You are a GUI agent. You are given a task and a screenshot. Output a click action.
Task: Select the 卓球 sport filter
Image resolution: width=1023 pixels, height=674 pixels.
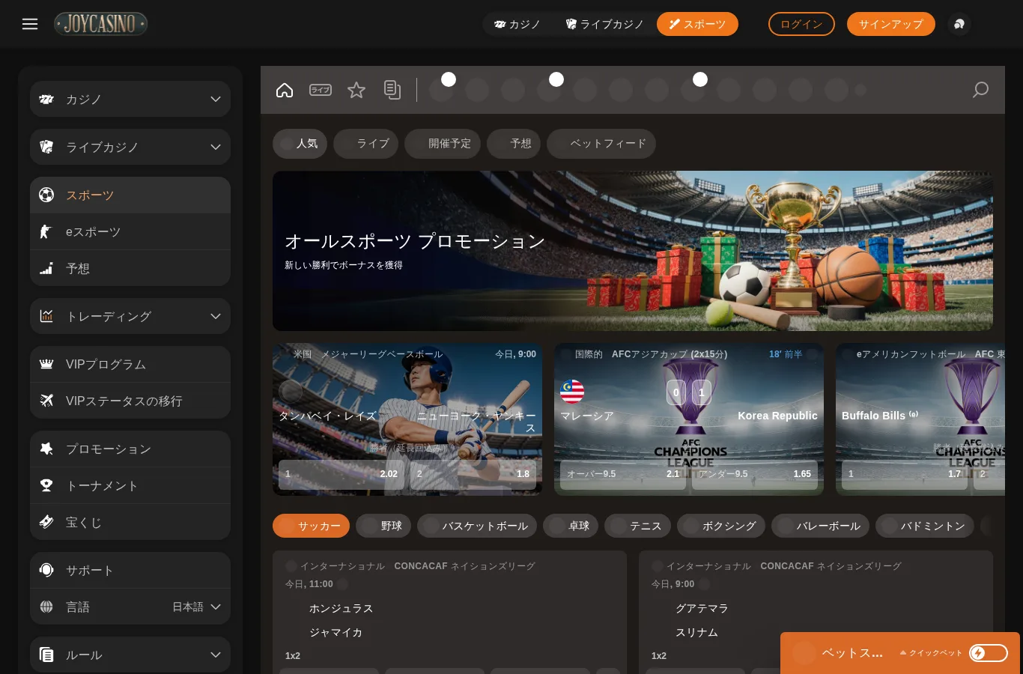(x=571, y=526)
